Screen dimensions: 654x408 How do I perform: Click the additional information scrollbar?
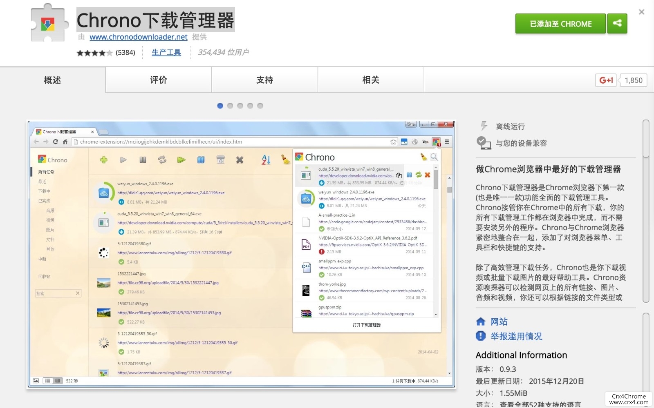[646, 359]
